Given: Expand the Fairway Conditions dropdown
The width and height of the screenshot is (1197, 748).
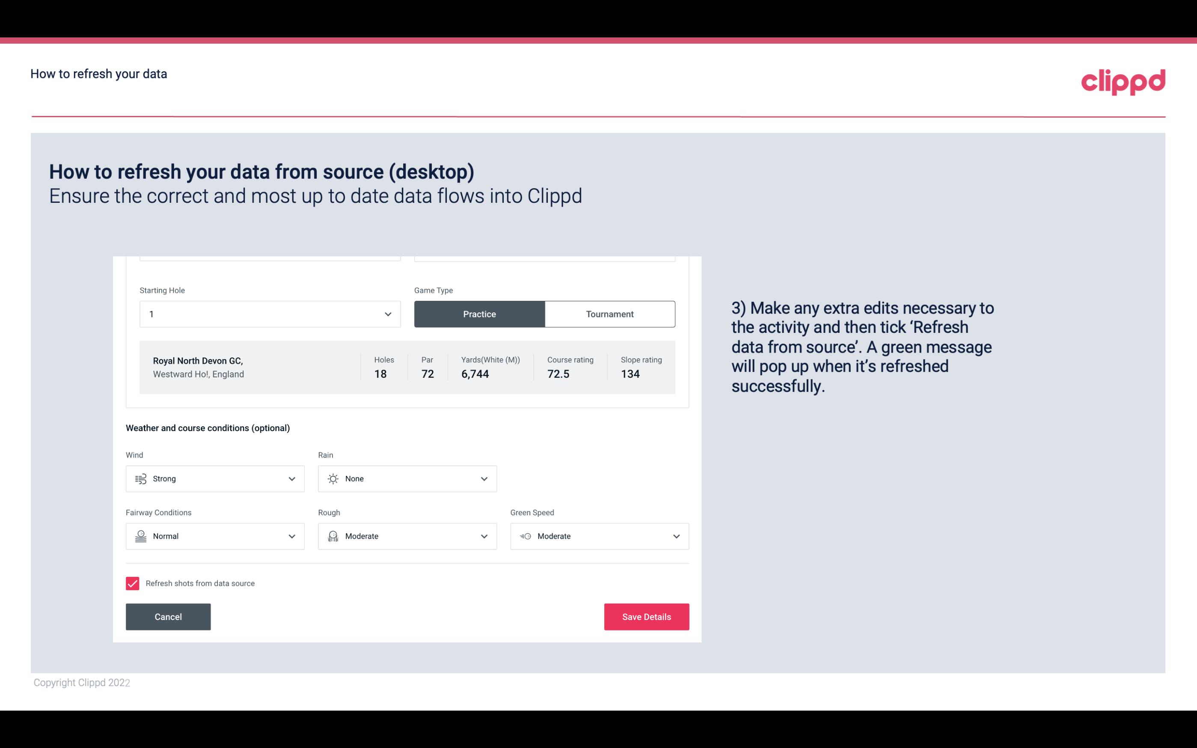Looking at the screenshot, I should (x=292, y=536).
